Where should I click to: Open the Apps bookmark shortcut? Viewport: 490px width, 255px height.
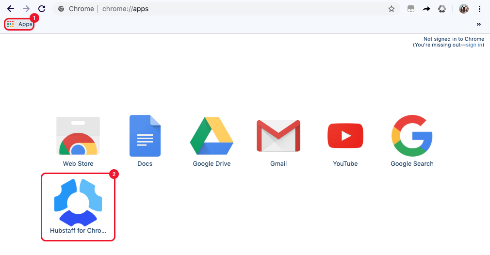pos(19,24)
